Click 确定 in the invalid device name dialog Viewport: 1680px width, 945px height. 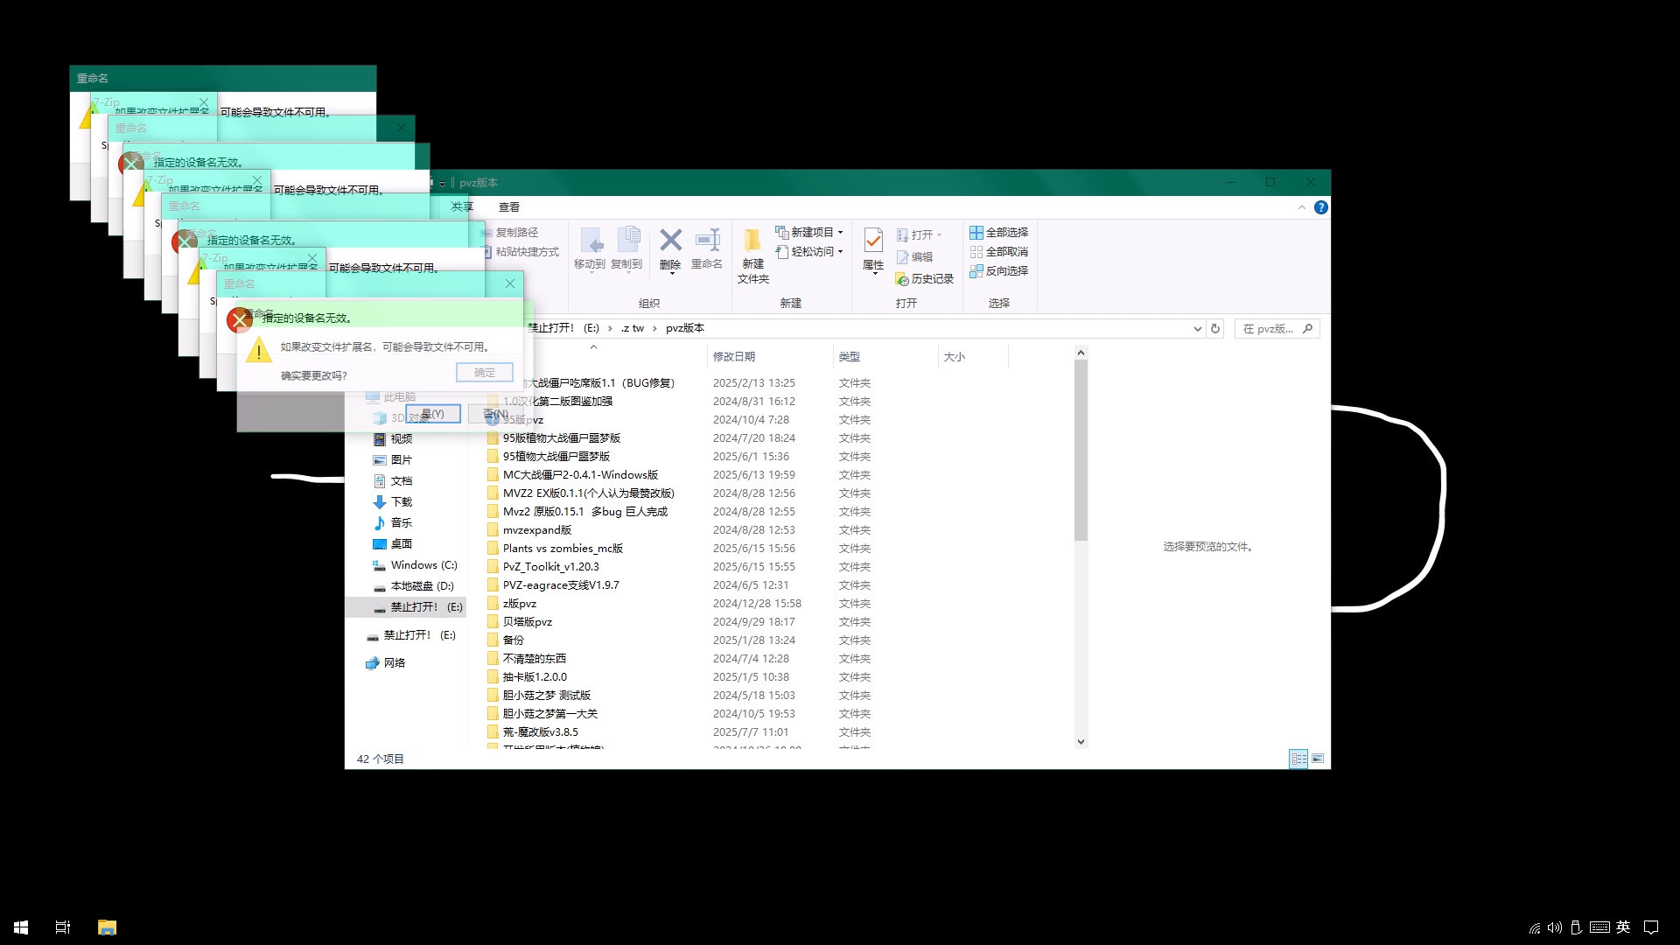click(485, 373)
